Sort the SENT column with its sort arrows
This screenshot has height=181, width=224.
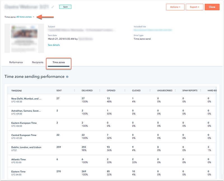point(74,90)
